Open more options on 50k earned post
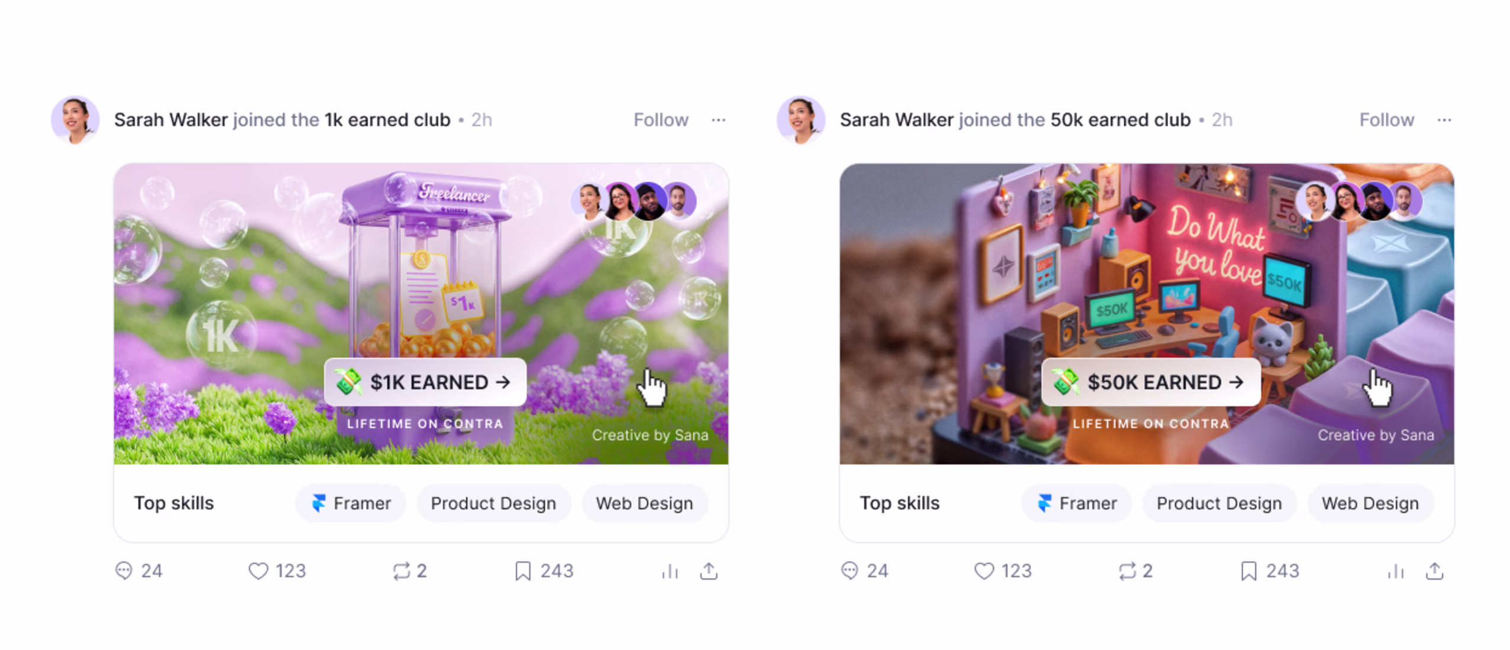The image size is (1510, 650). 1444,120
